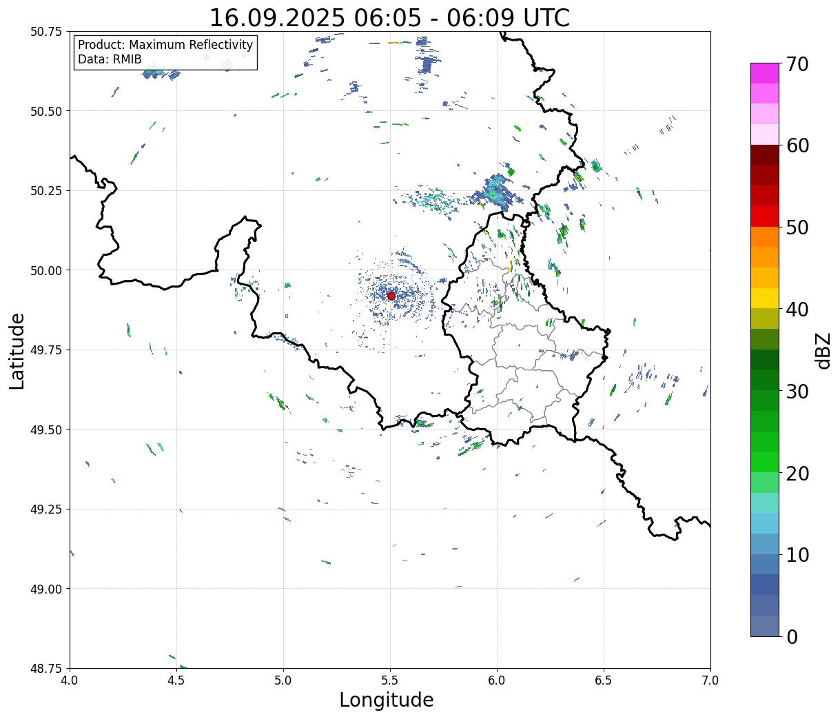This screenshot has width=840, height=717.
Task: Click the latitude tick label 49.75
Action: pyautogui.click(x=46, y=350)
